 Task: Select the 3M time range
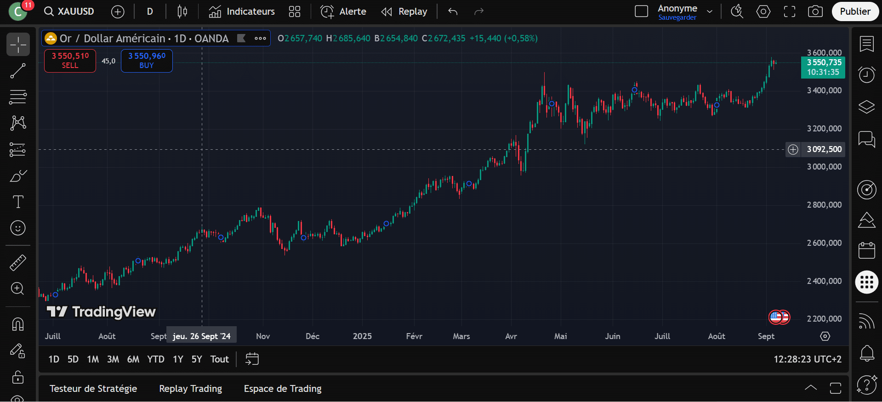pyautogui.click(x=113, y=359)
